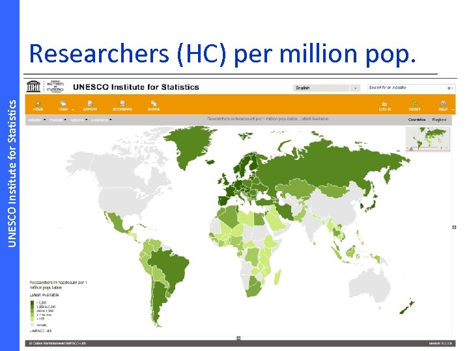Open the Periods dropdown menu
Screen dimensions: 469x351
coord(58,120)
